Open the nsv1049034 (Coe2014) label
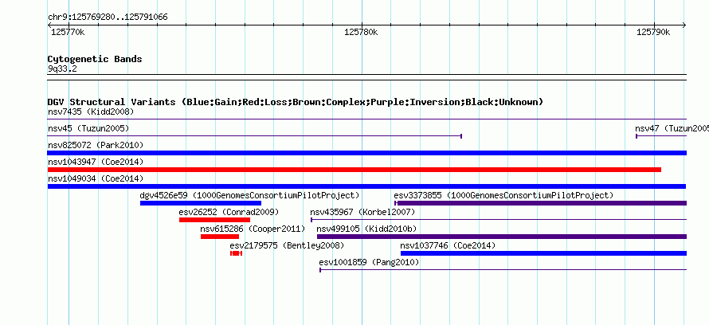This screenshot has height=325, width=709. coord(96,178)
